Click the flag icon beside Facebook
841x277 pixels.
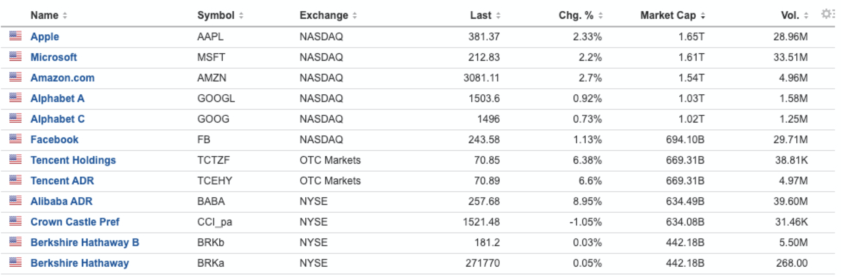click(x=15, y=138)
